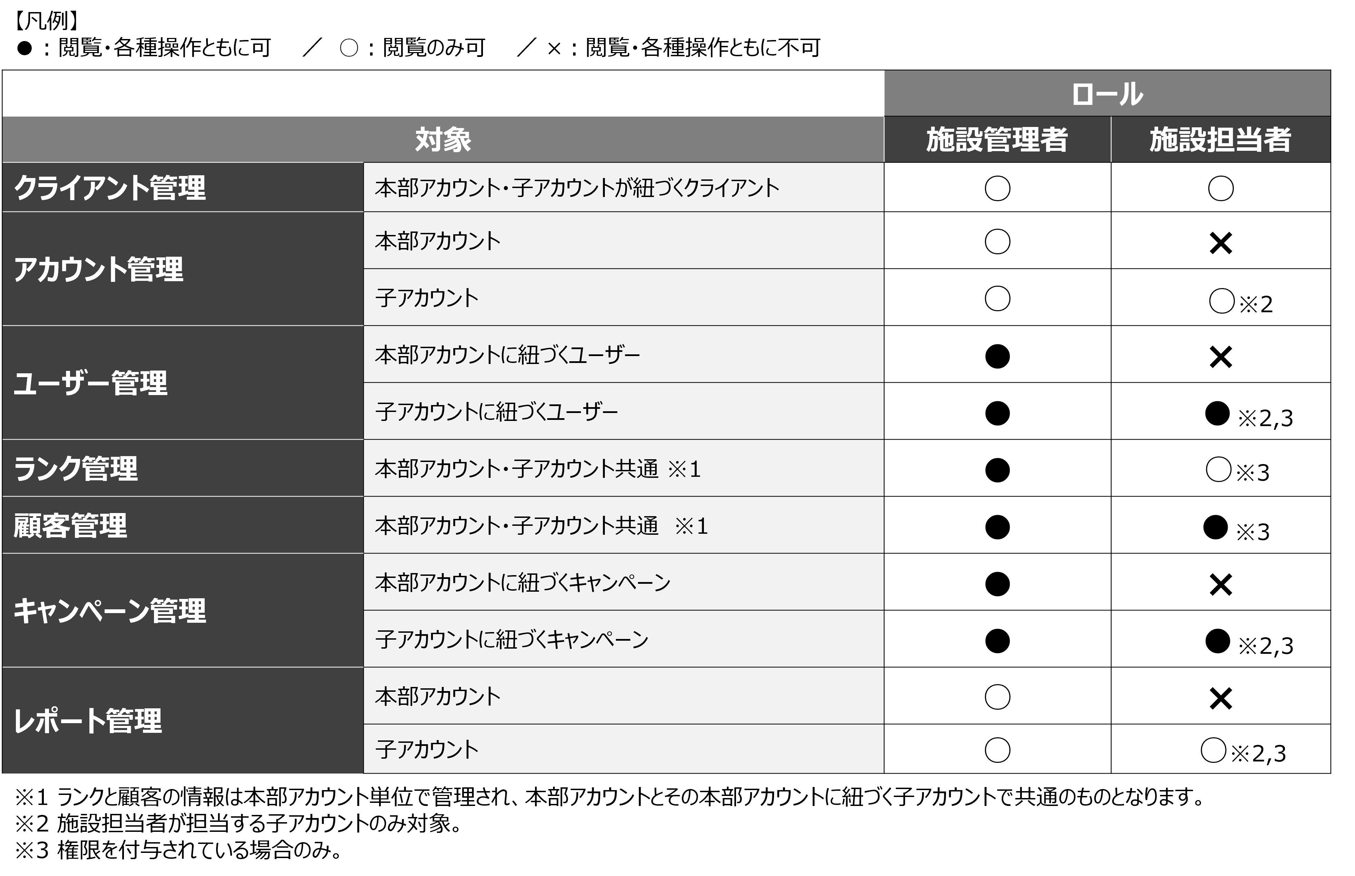1355x876 pixels.
Task: Select the open circle for 施設管理者 クライアント管理
Action: [997, 188]
